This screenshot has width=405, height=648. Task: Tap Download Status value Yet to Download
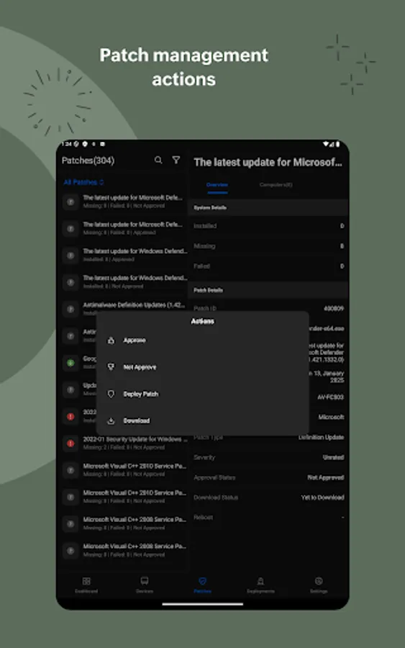coord(322,498)
